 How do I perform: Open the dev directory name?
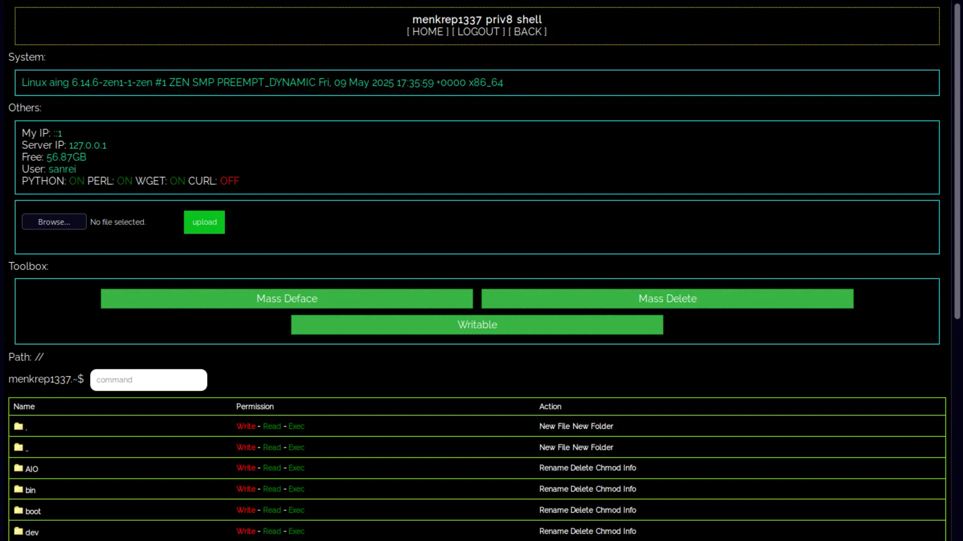coord(32,532)
